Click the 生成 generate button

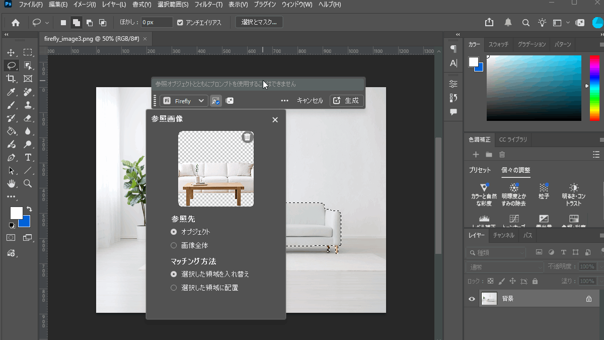[346, 101]
